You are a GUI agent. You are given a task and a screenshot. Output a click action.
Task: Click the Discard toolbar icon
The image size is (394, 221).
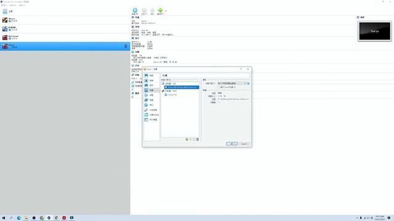[152, 10]
